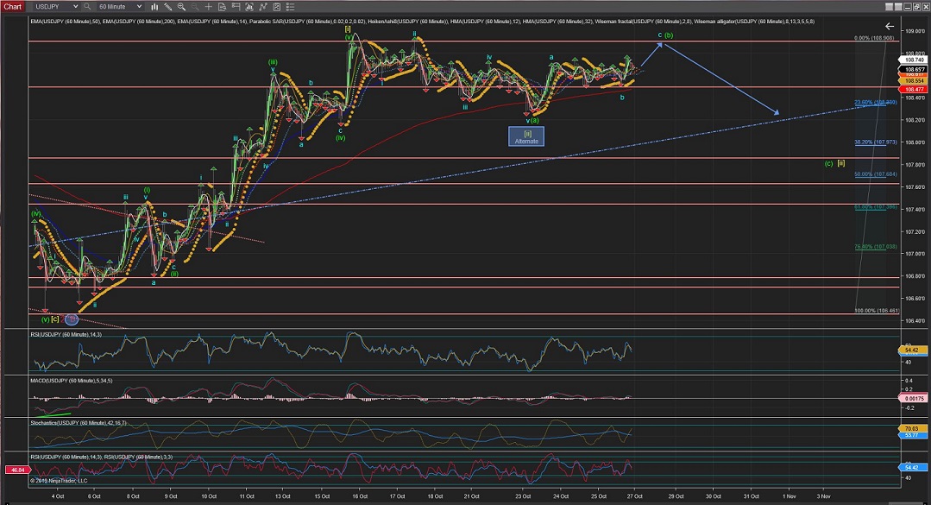
Task: Toggle the Data Box icon
Action: click(222, 6)
